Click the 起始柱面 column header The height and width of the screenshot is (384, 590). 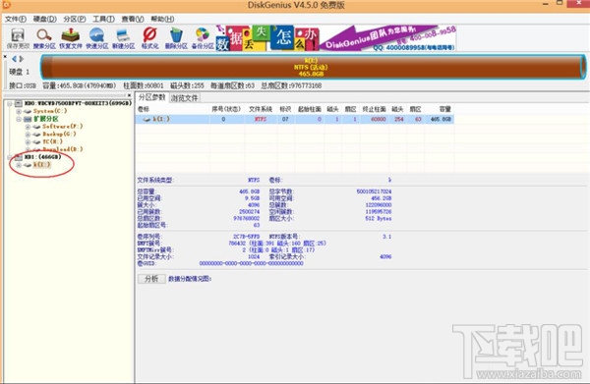[x=310, y=109]
